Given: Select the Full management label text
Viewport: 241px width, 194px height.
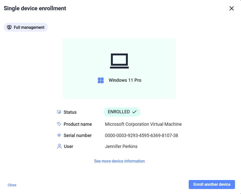Looking at the screenshot, I should click(x=29, y=27).
